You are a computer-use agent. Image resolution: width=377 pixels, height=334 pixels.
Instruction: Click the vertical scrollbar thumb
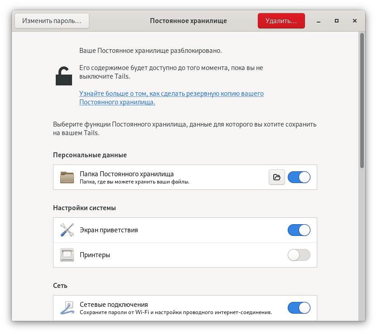point(362,100)
